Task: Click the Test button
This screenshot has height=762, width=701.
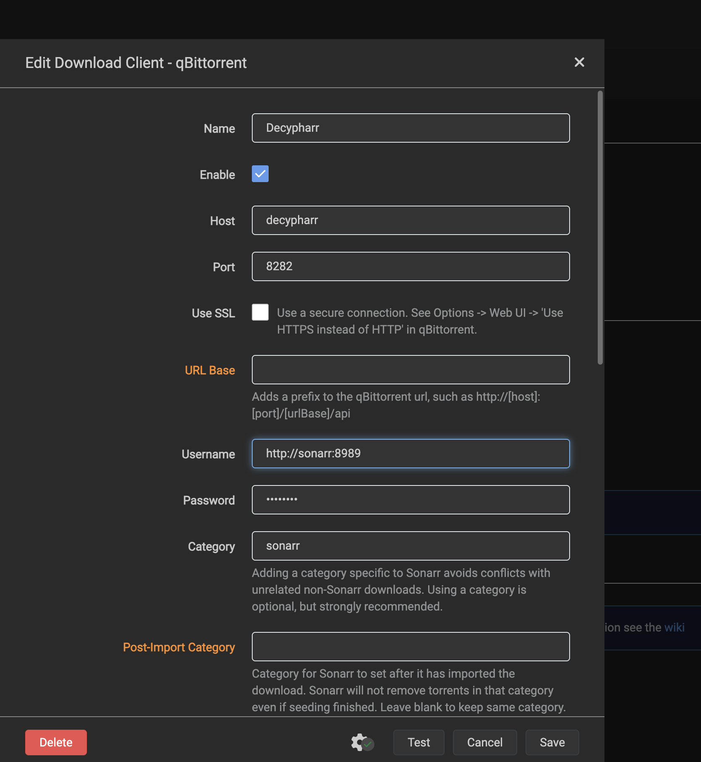Action: [418, 742]
